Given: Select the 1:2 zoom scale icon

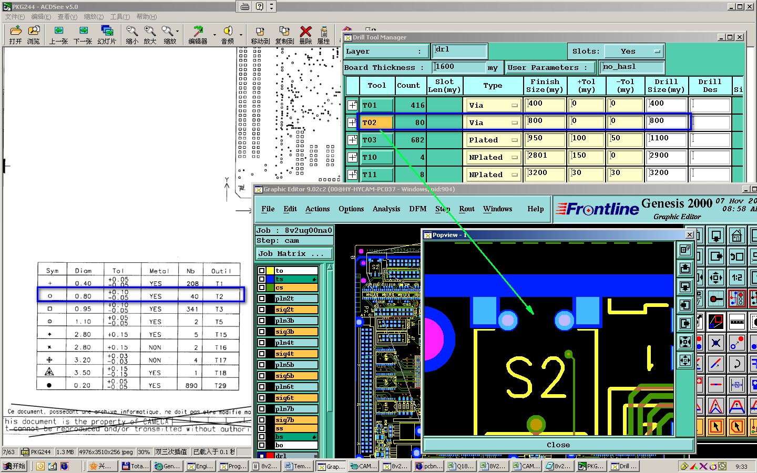Looking at the screenshot, I should tap(736, 277).
